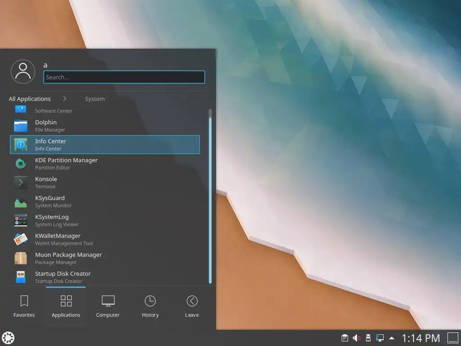Click the username 'a' label

[45, 65]
